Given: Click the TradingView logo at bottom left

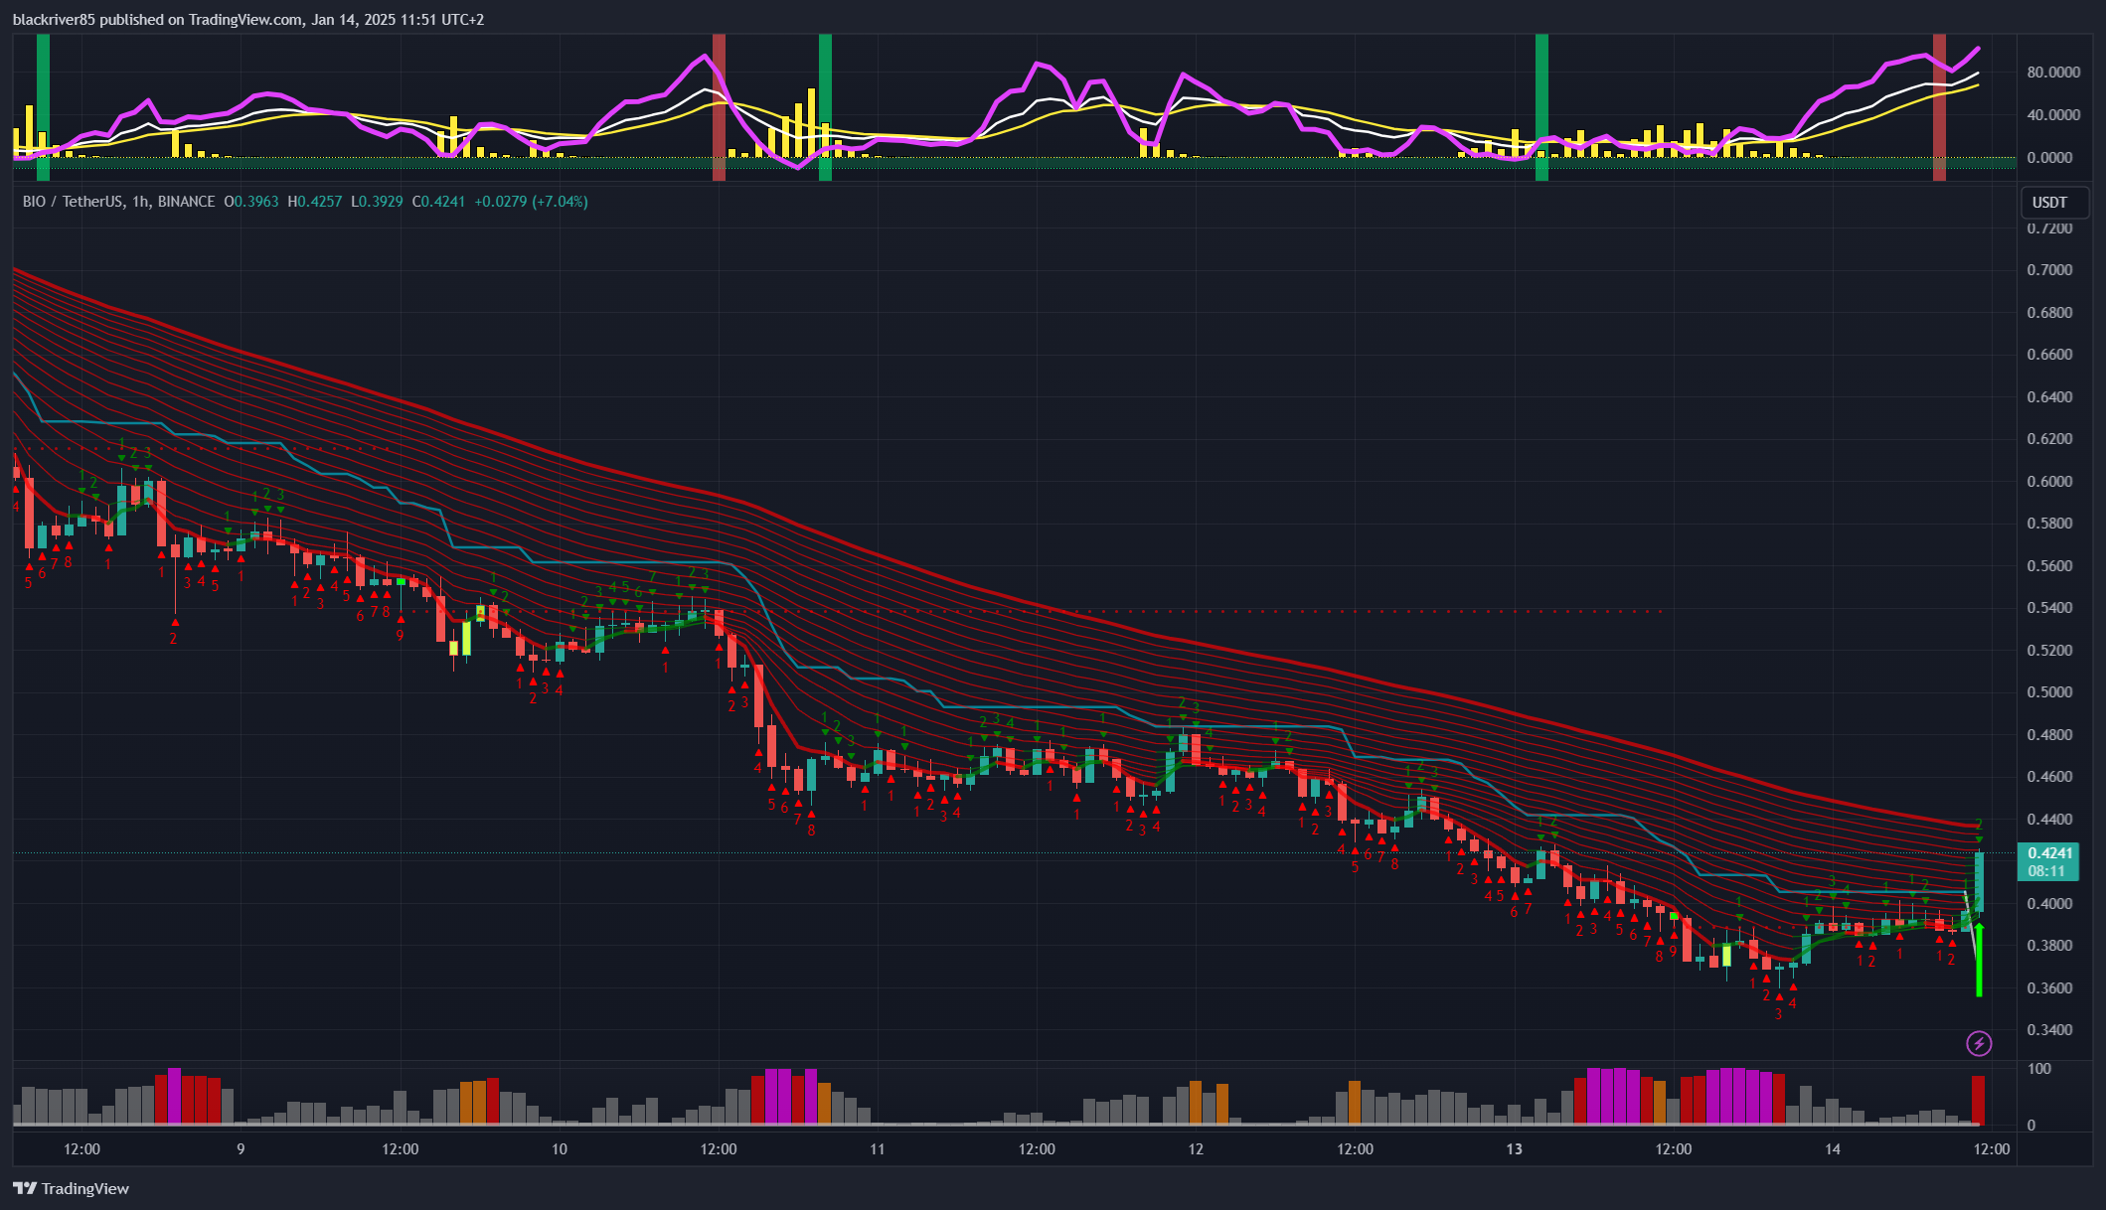Looking at the screenshot, I should pyautogui.click(x=71, y=1188).
